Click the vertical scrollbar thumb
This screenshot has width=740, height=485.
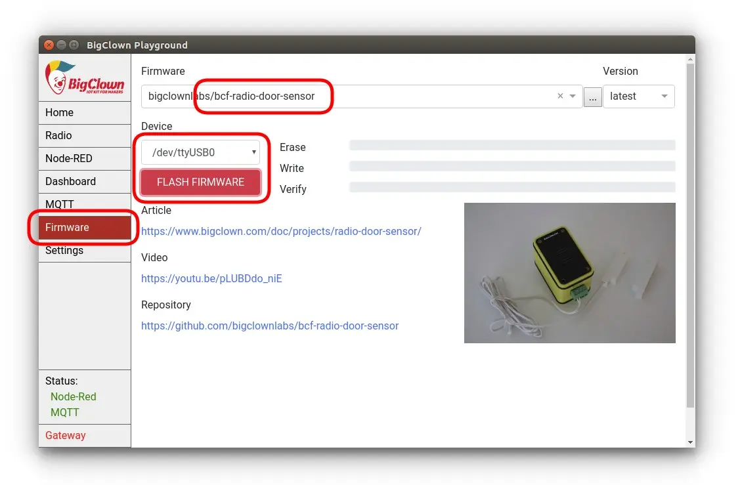691,236
